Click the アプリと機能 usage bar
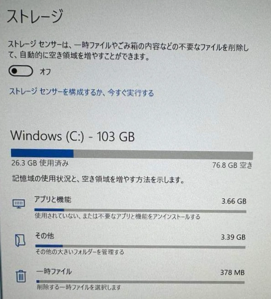The image size is (271, 299). coord(141,210)
